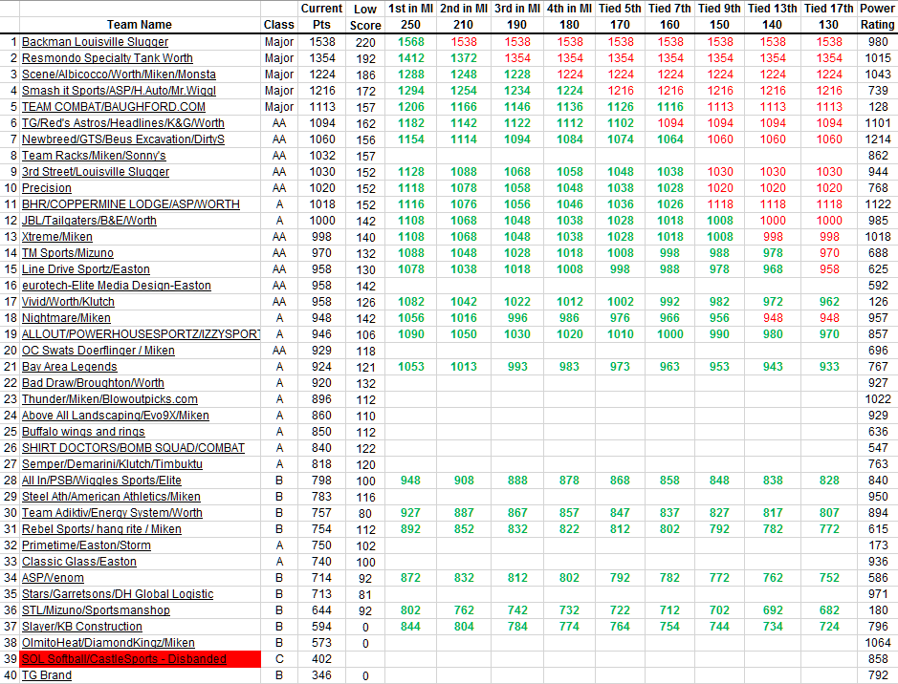Click ALLOUT/POWERHOUSESPORTZ/IZZYSPORT link
Image resolution: width=898 pixels, height=684 pixels.
[141, 334]
